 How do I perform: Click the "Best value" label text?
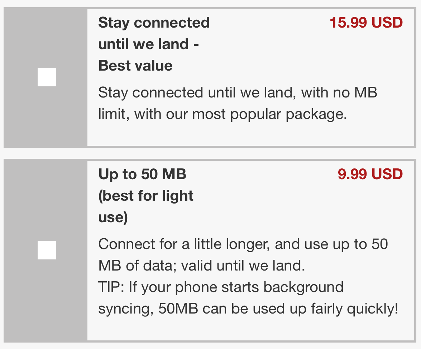click(135, 66)
